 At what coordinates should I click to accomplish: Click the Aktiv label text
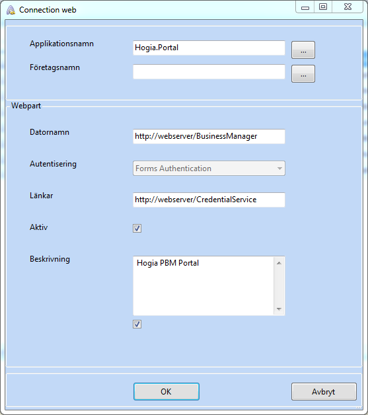tap(38, 227)
